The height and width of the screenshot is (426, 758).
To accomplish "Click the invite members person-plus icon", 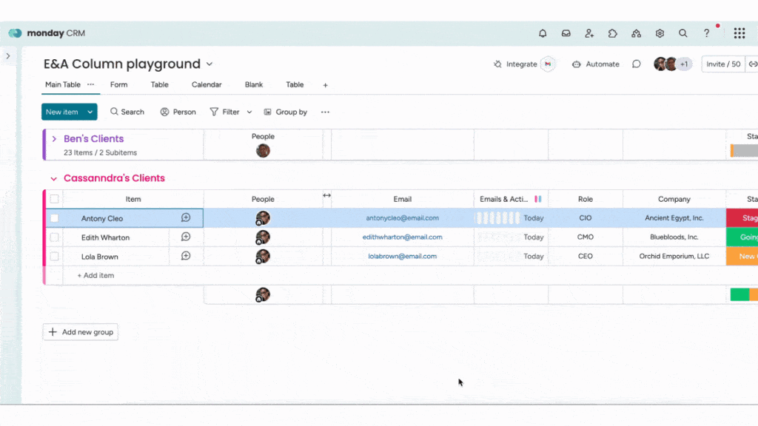I will click(x=588, y=33).
